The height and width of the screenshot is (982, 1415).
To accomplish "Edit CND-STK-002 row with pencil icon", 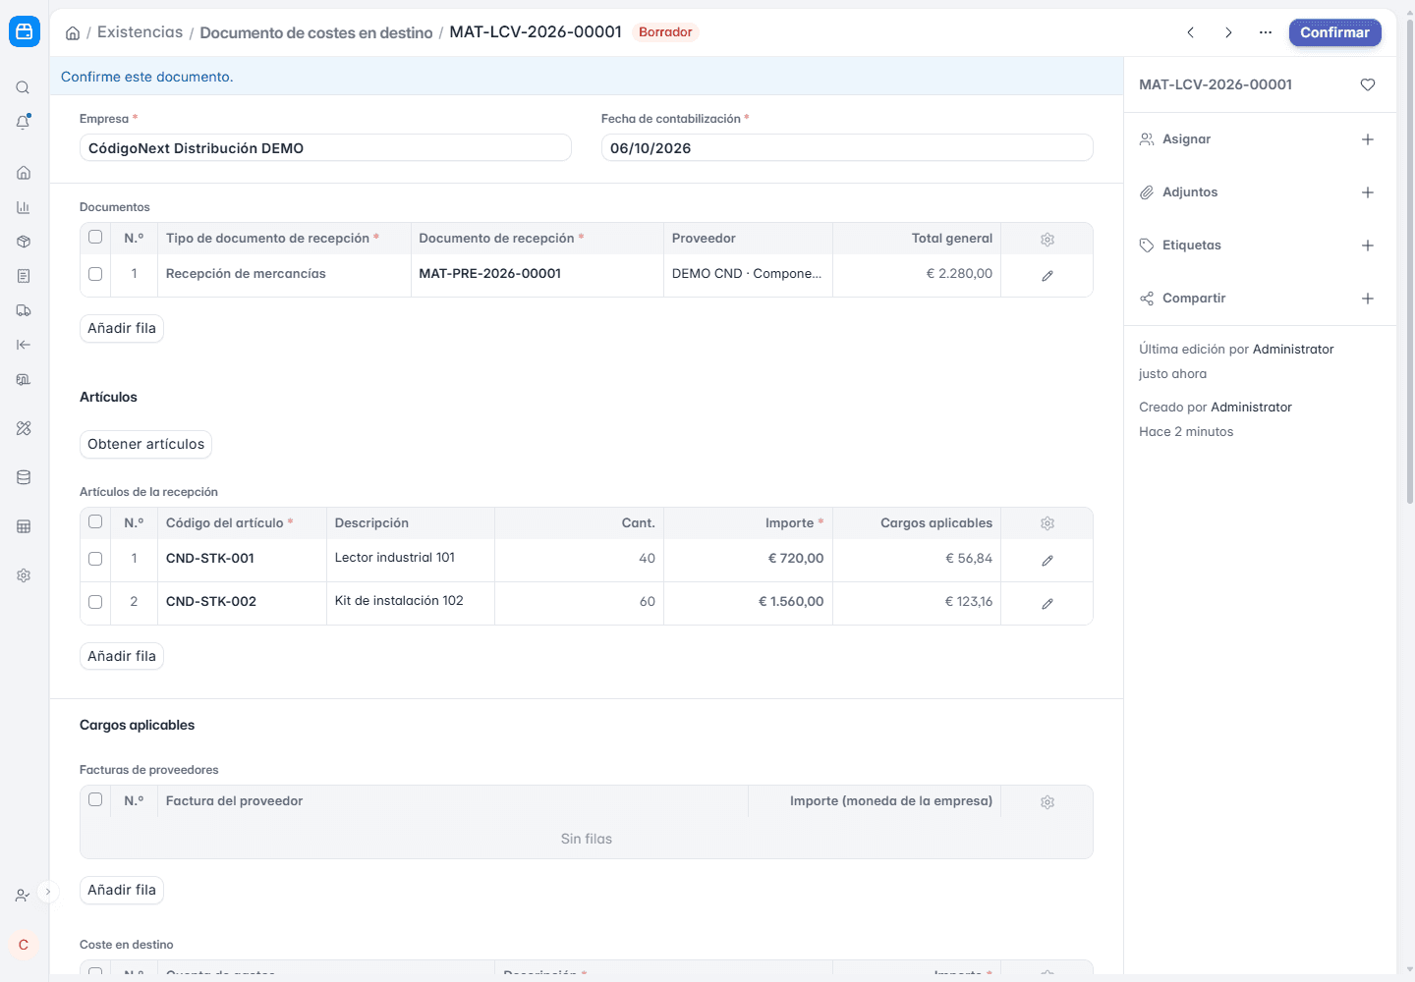I will (x=1047, y=604).
